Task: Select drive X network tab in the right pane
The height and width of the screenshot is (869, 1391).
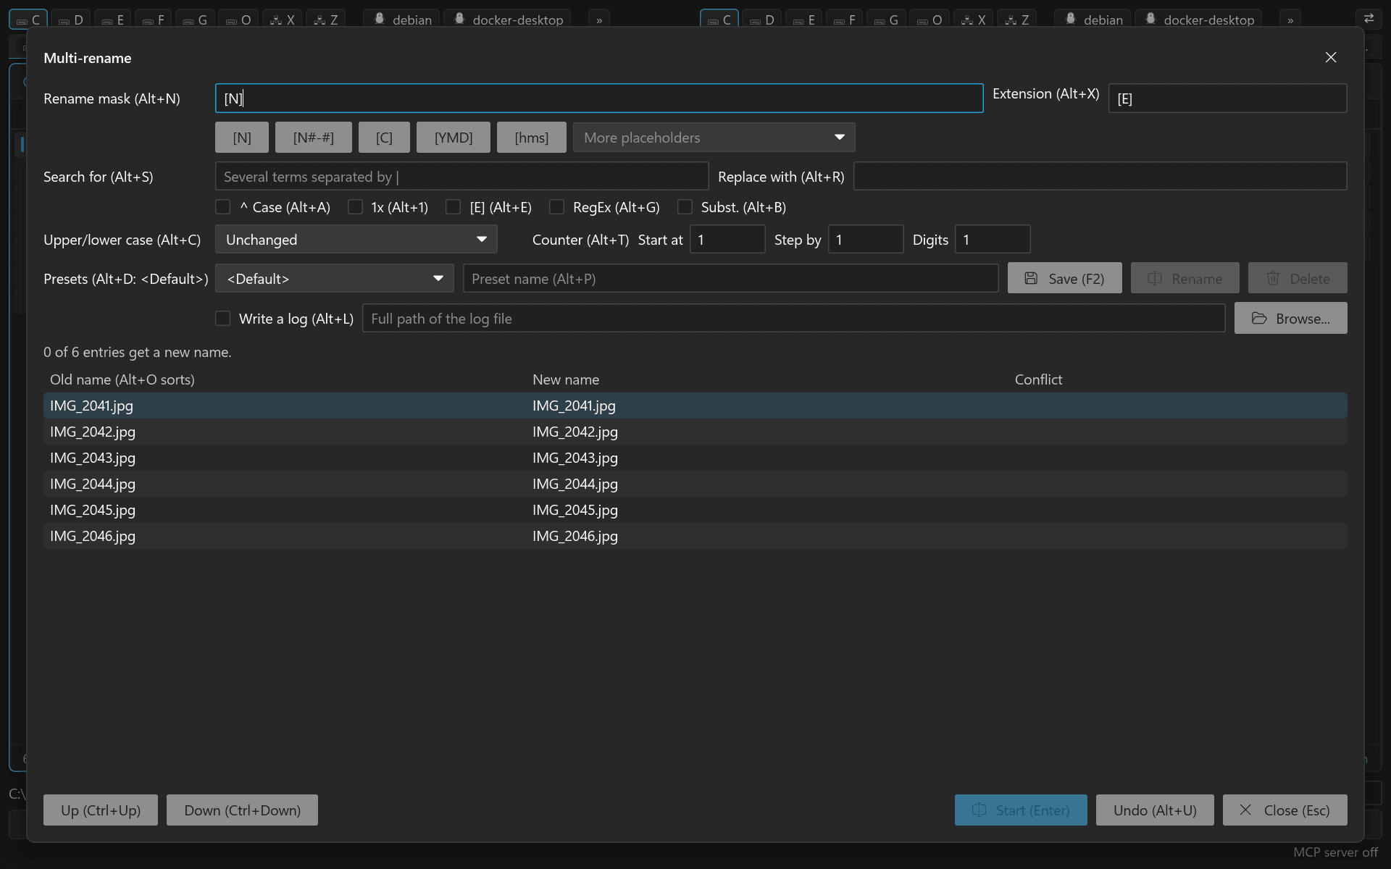Action: pyautogui.click(x=974, y=20)
